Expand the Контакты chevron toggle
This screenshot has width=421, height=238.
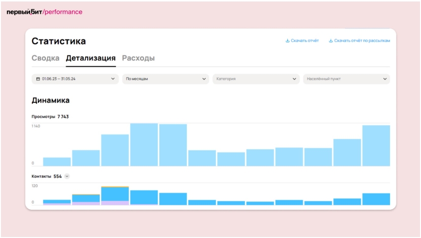(x=67, y=176)
